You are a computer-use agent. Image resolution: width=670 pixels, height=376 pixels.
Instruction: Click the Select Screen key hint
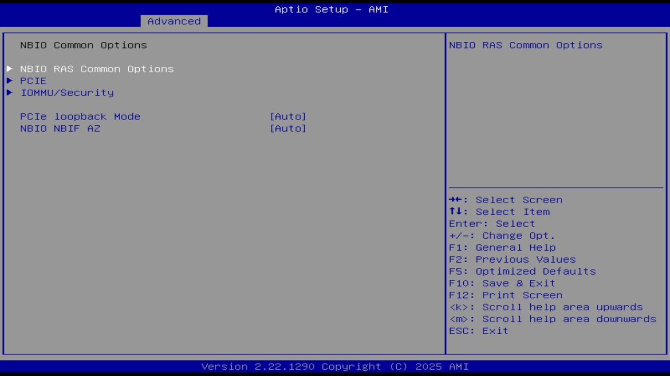506,200
